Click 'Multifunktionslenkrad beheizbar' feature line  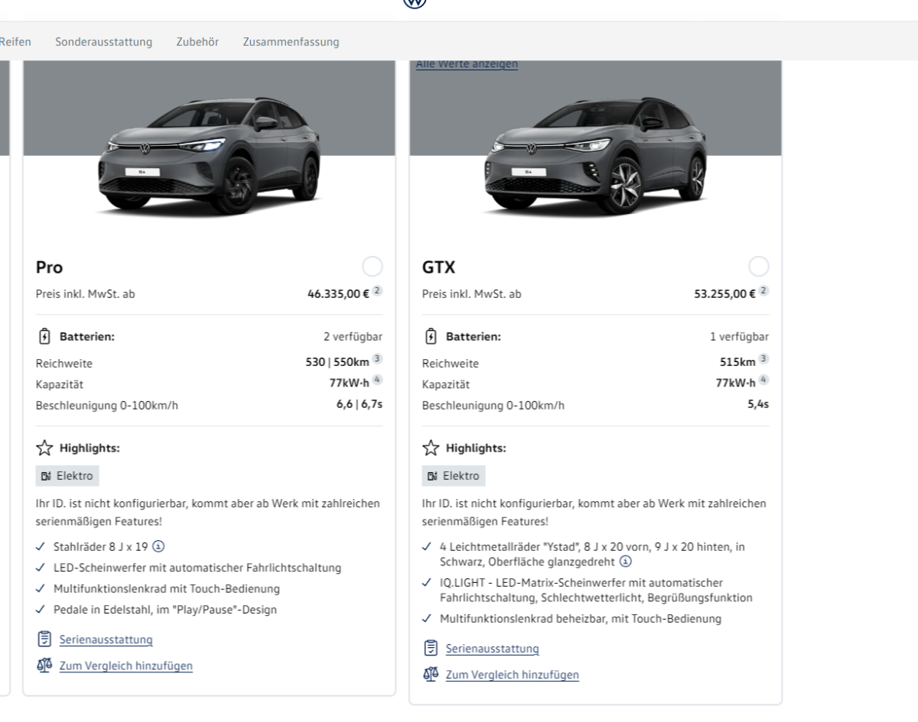click(x=581, y=619)
